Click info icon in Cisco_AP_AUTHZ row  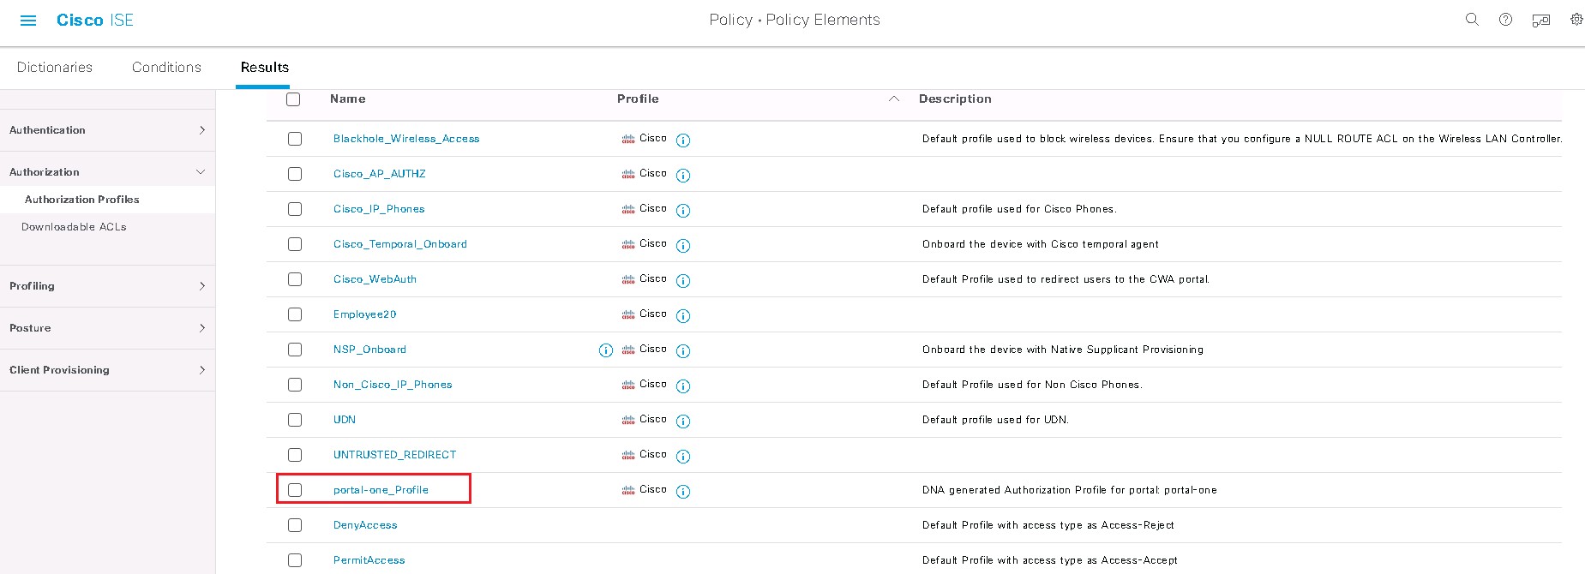683,175
